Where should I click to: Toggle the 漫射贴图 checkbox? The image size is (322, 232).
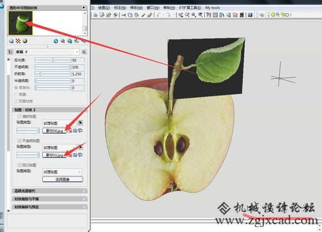20,117
